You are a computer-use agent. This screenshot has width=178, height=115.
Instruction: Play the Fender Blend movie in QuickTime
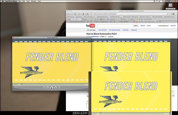pos(52,88)
